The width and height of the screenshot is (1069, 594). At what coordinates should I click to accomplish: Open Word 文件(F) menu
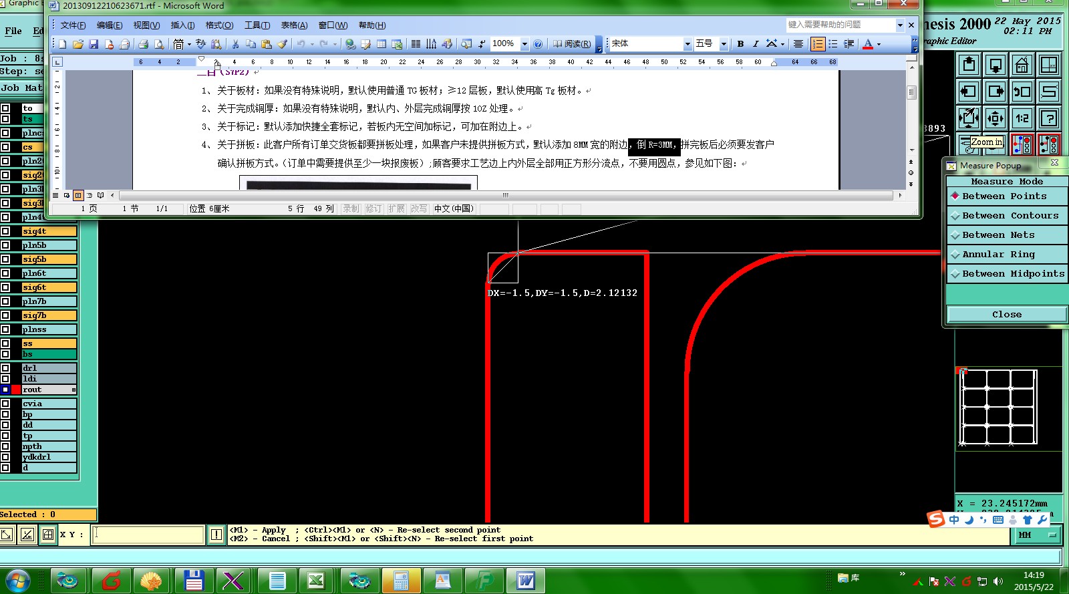pos(73,25)
